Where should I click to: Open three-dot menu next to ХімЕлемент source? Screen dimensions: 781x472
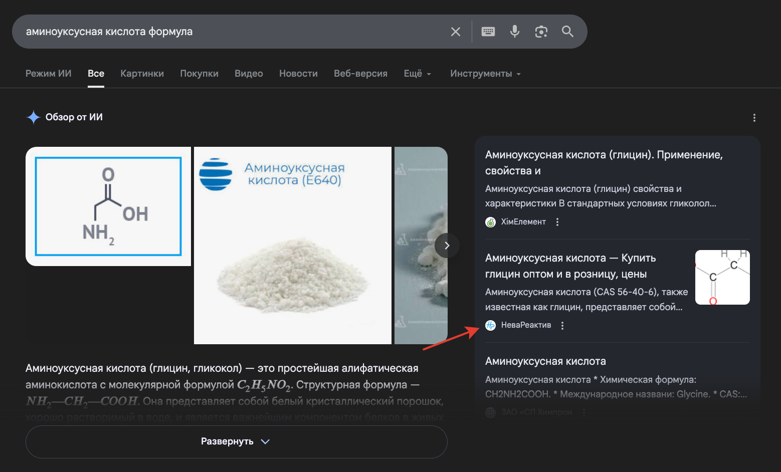(557, 222)
